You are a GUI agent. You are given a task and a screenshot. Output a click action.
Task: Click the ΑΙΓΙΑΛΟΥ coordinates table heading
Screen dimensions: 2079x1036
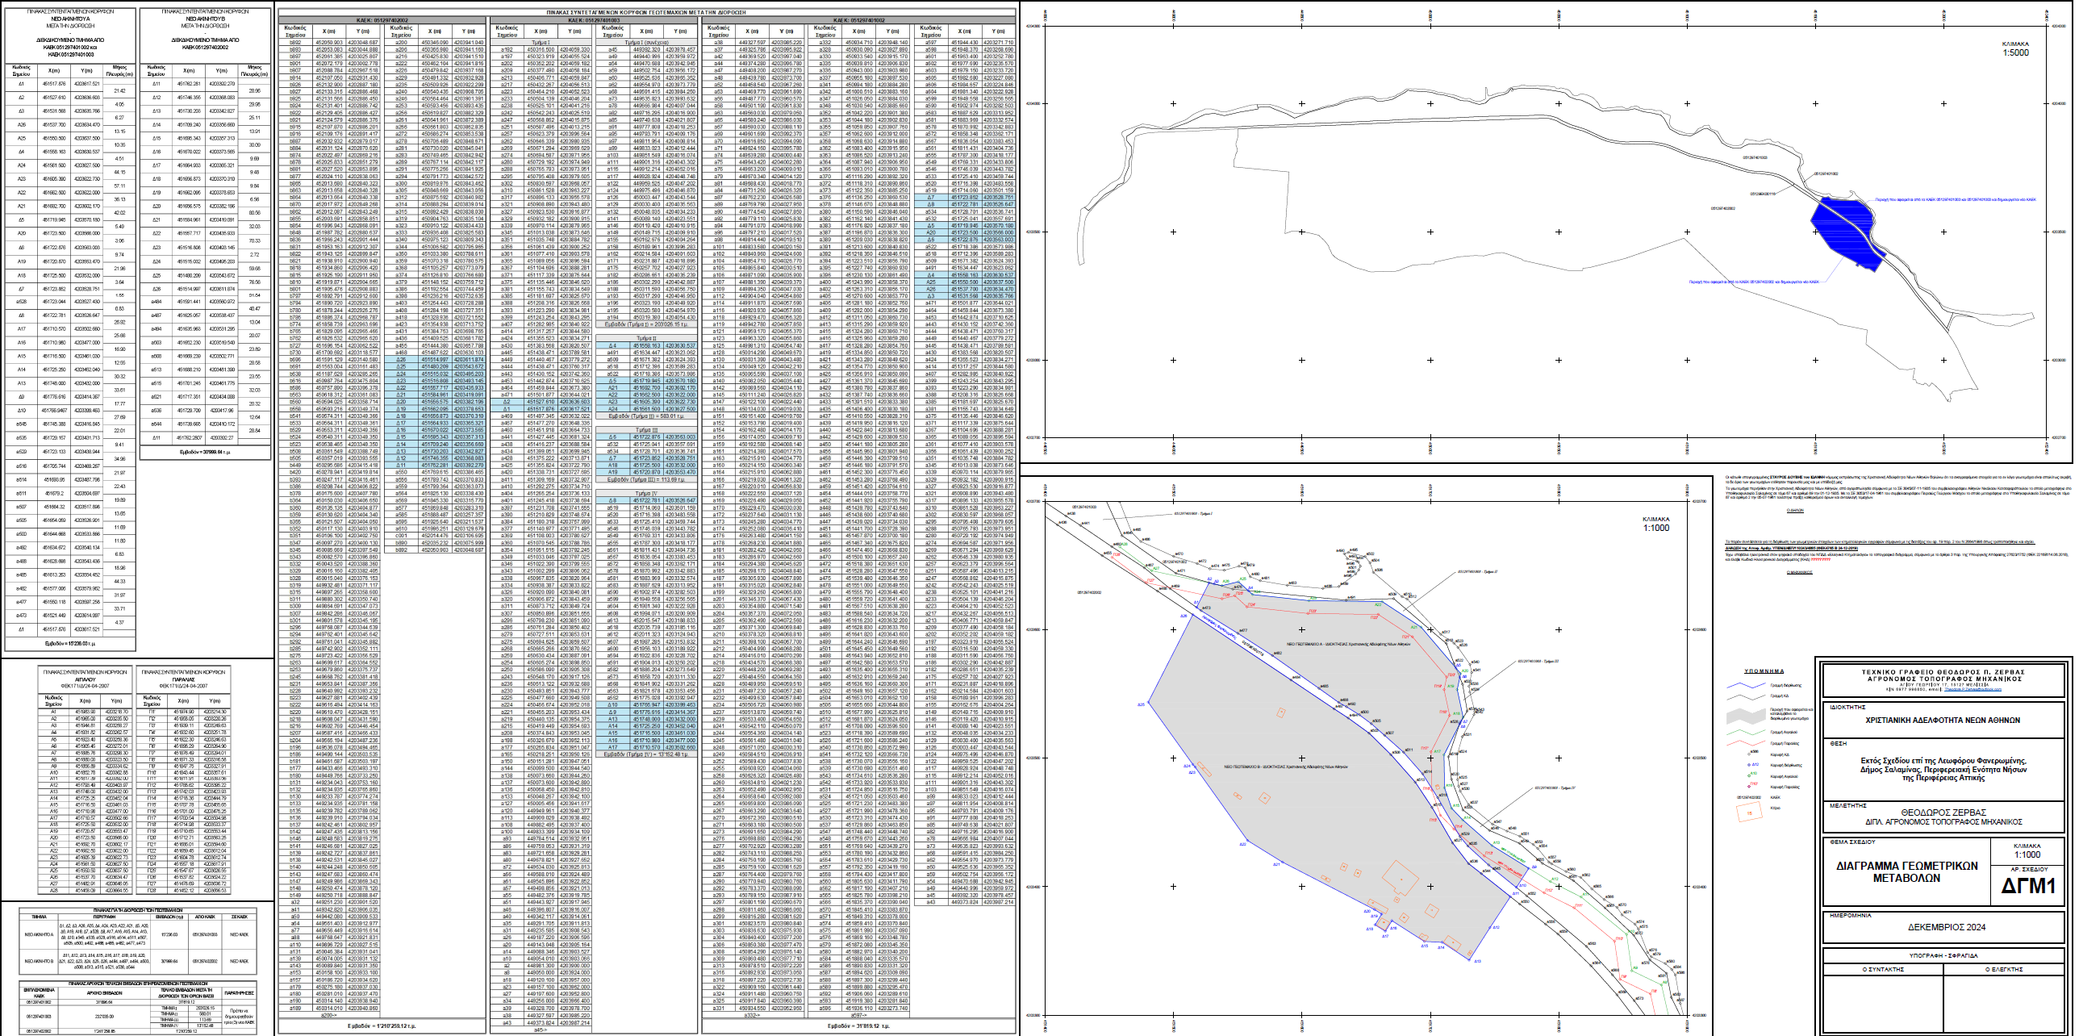click(85, 678)
